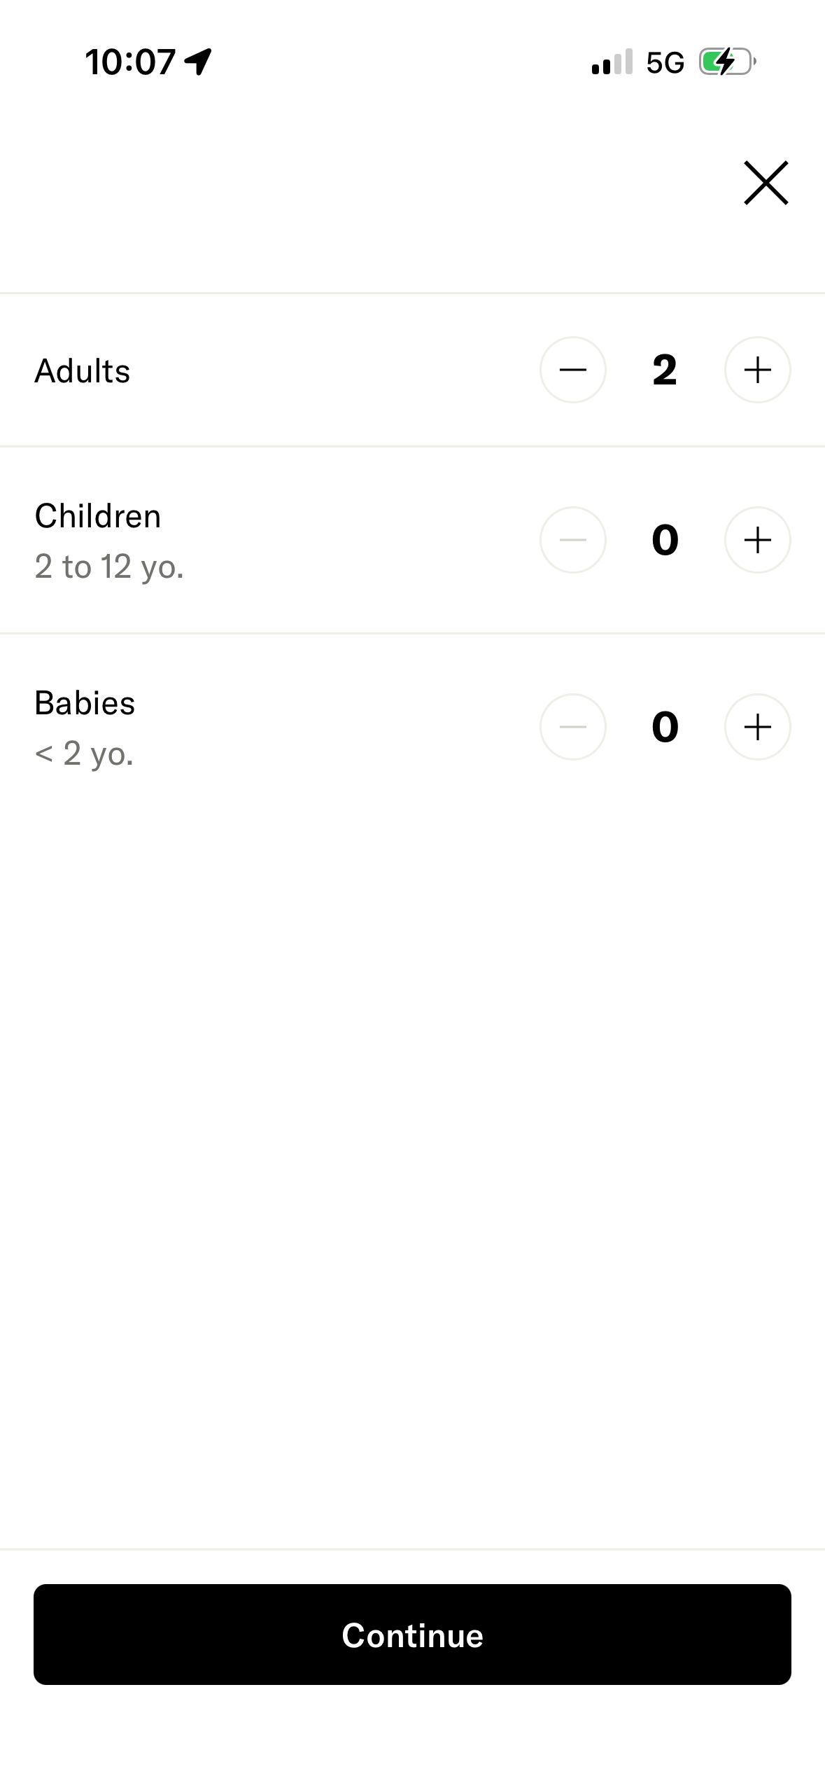Viewport: 825px width, 1790px height.
Task: Tap the '2 to 12 yo.' age description
Action: [x=109, y=567]
